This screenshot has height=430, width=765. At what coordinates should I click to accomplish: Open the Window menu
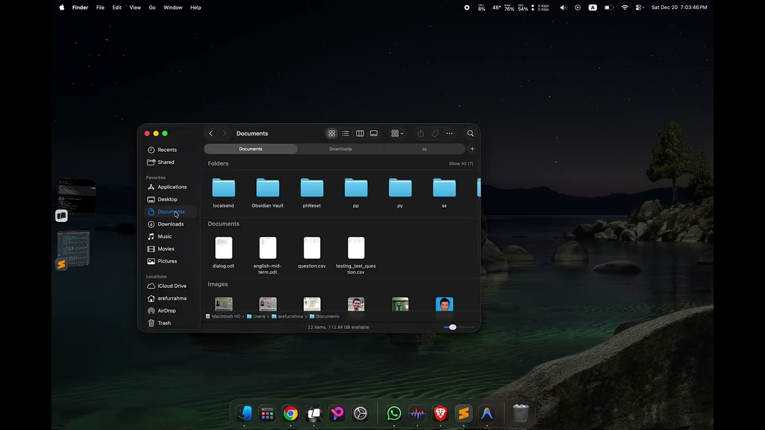pyautogui.click(x=173, y=7)
